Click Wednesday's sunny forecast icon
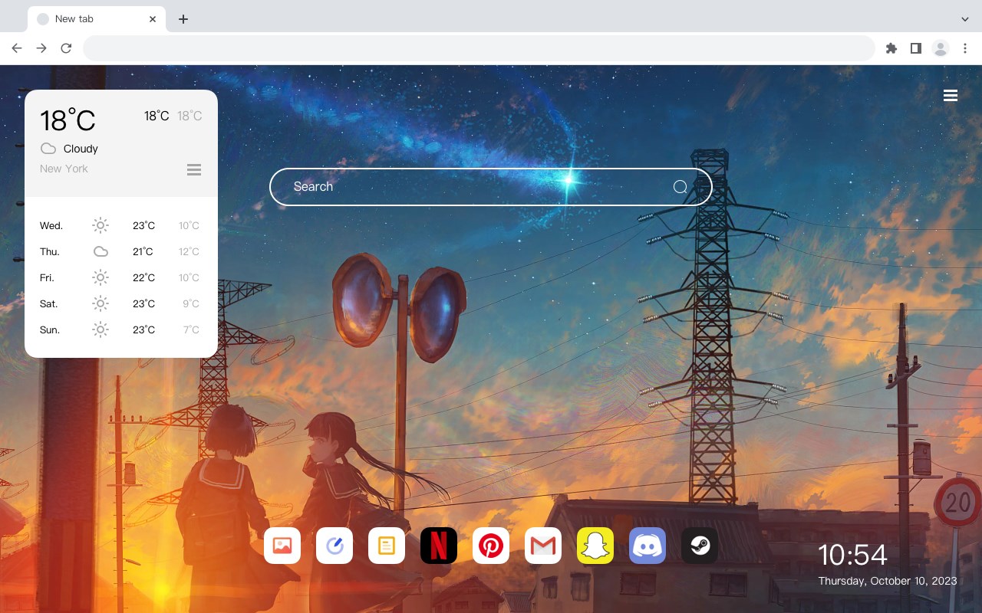 (101, 225)
